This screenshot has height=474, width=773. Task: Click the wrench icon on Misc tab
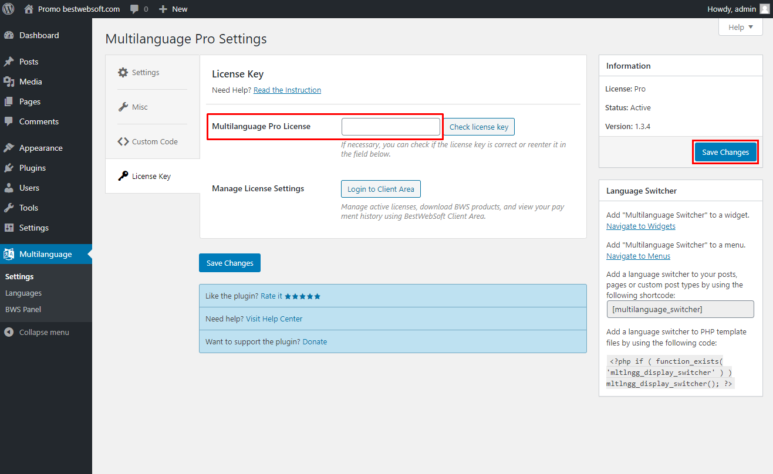coord(123,107)
